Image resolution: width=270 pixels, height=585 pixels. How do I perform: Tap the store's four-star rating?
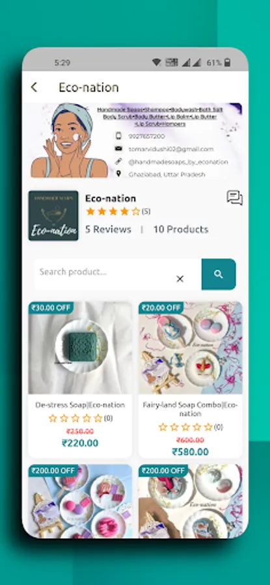click(x=113, y=211)
